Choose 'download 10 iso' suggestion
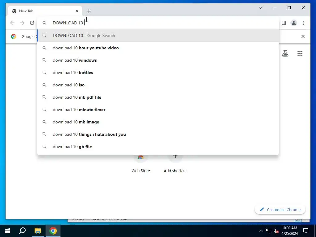 coord(158,85)
